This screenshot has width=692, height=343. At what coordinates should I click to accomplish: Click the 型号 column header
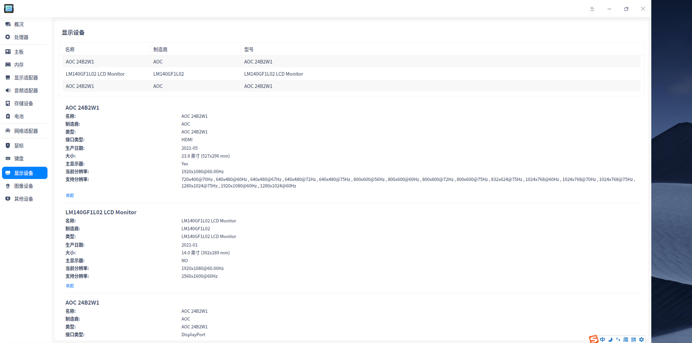tap(249, 50)
